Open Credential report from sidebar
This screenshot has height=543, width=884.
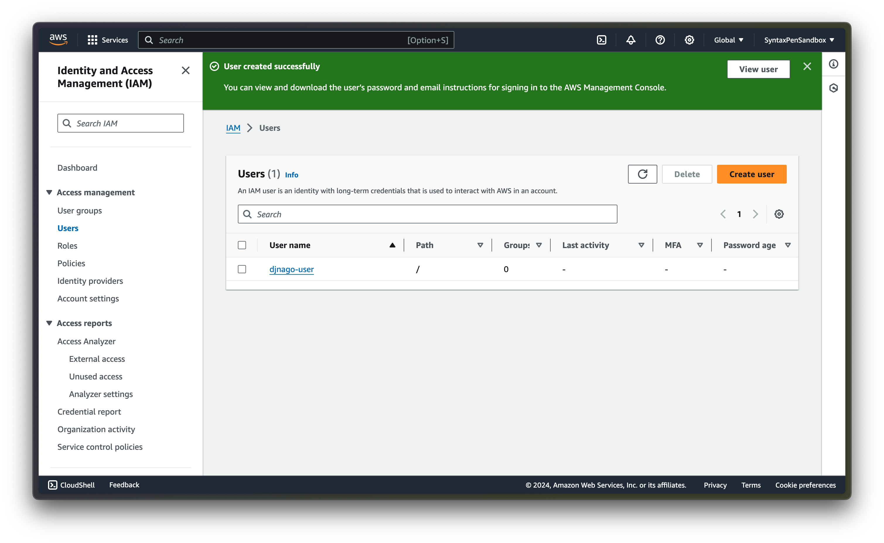pos(89,412)
